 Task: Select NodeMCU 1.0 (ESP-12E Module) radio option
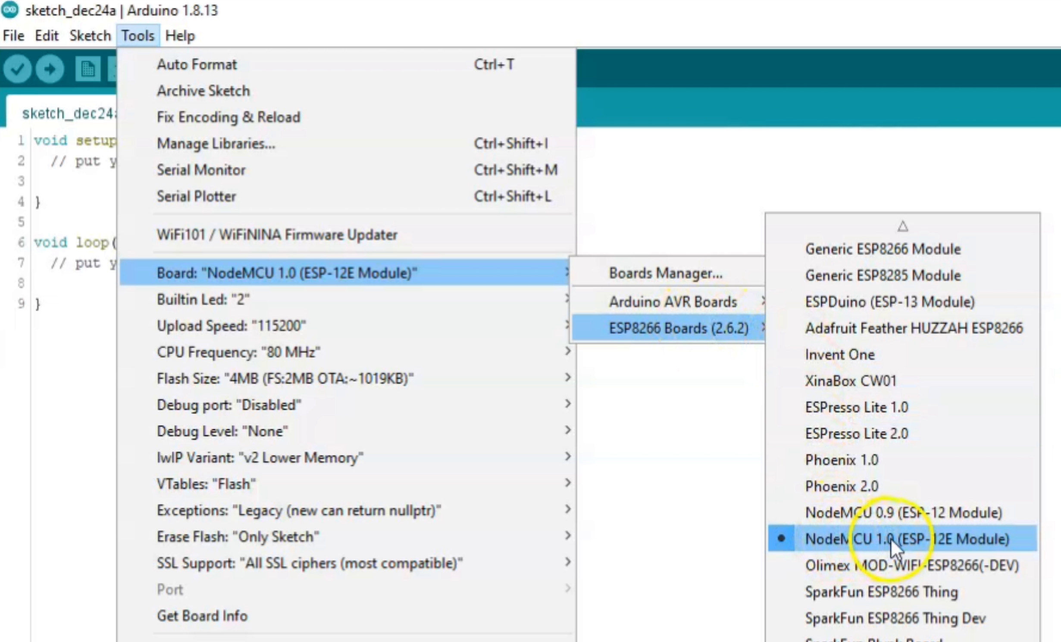coord(907,539)
